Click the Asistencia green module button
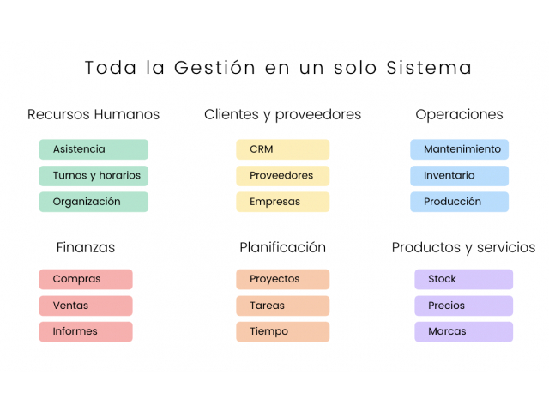This screenshot has height=412, width=549. (x=94, y=149)
